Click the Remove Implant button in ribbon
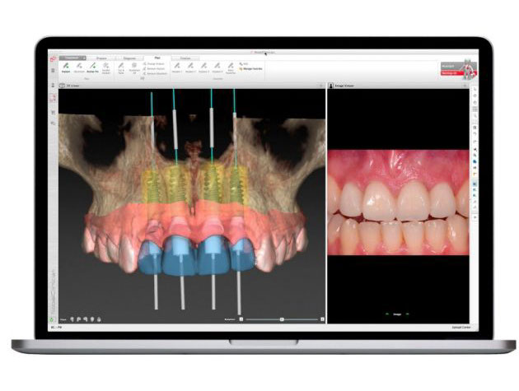 click(155, 68)
